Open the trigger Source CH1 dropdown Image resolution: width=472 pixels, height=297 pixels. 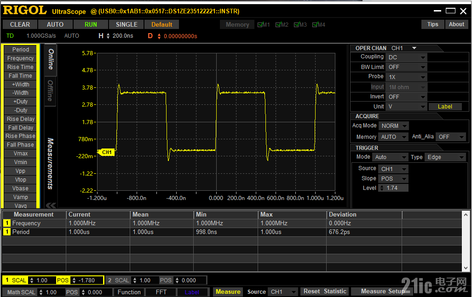[393, 169]
